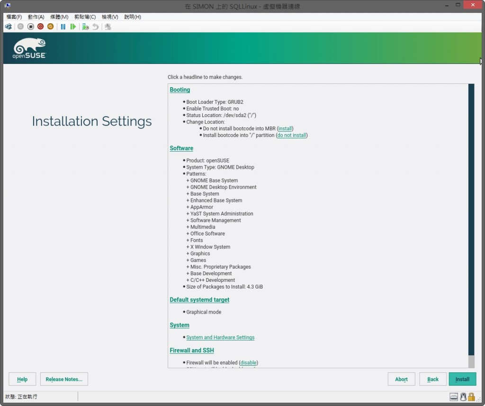Turn off the VM with the stop icon
This screenshot has width=485, height=406.
(31, 27)
